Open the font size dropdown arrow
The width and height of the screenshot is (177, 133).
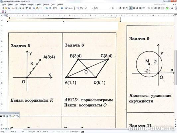point(117,8)
